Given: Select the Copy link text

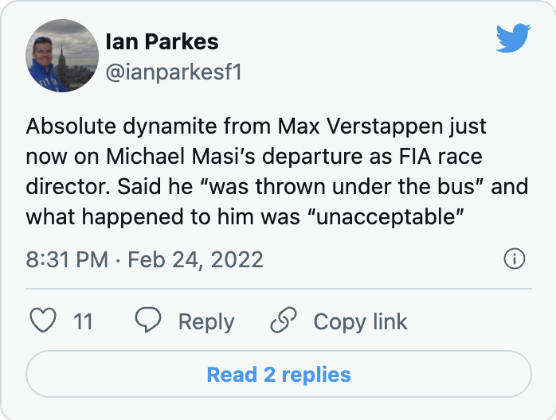Looking at the screenshot, I should click(x=360, y=321).
